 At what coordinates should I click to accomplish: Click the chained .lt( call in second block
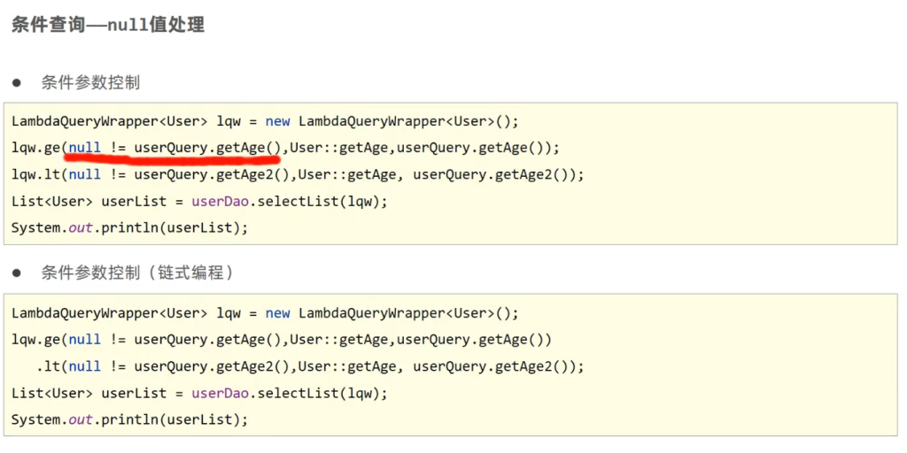tap(51, 366)
